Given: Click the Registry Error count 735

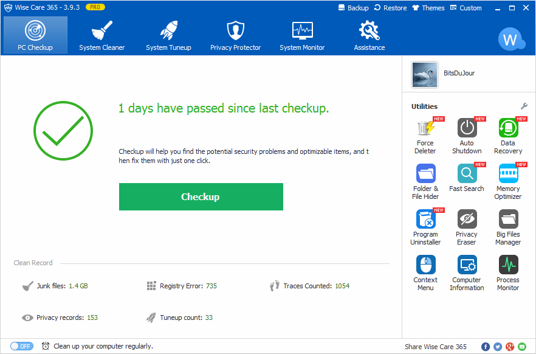Looking at the screenshot, I should click(x=211, y=286).
